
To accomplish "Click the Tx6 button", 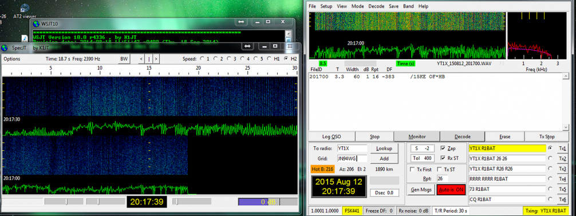I will click(x=562, y=199).
